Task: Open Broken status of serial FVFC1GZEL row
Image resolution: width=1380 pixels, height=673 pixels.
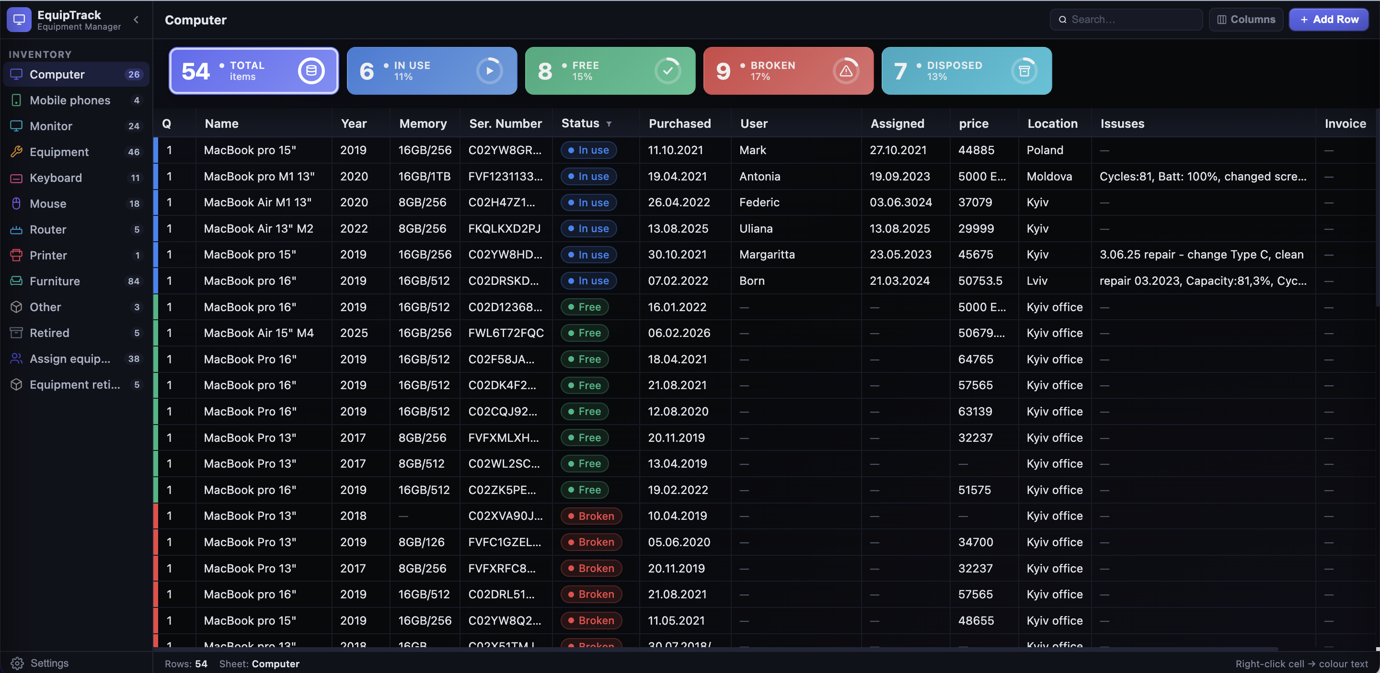Action: pyautogui.click(x=591, y=542)
